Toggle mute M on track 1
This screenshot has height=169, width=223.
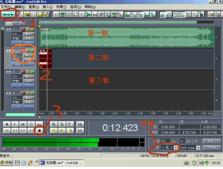(33, 30)
